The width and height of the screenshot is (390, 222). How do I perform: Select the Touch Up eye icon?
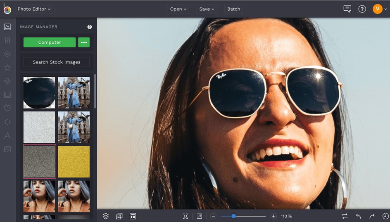pyautogui.click(x=7, y=54)
